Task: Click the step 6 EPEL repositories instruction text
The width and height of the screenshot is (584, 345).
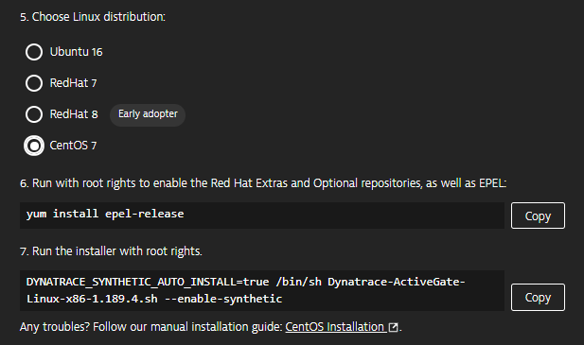Action: [263, 183]
